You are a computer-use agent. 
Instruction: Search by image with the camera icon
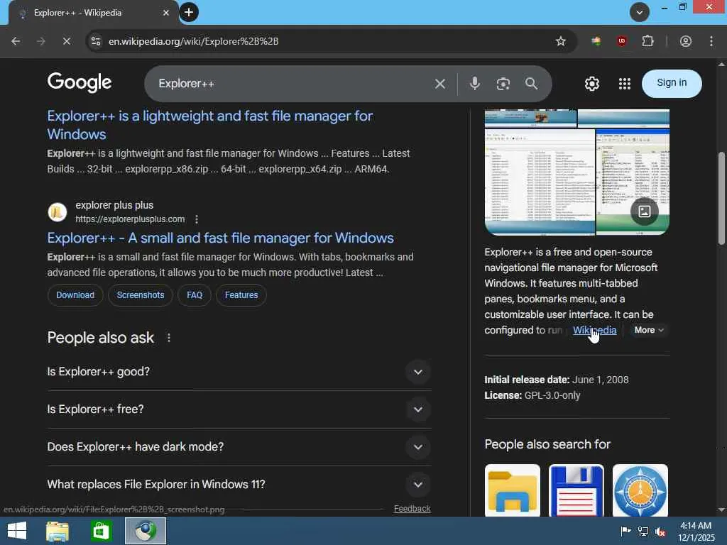point(503,84)
